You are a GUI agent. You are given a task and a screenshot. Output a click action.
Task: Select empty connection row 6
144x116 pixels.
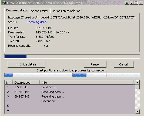(70, 110)
